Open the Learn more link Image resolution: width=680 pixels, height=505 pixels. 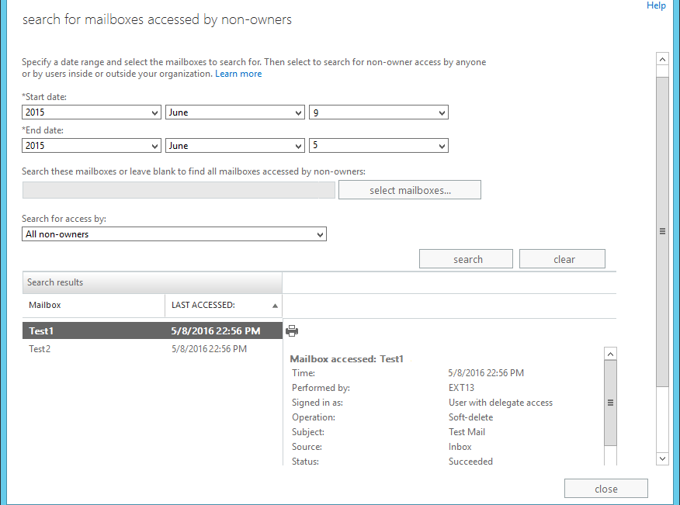point(238,74)
